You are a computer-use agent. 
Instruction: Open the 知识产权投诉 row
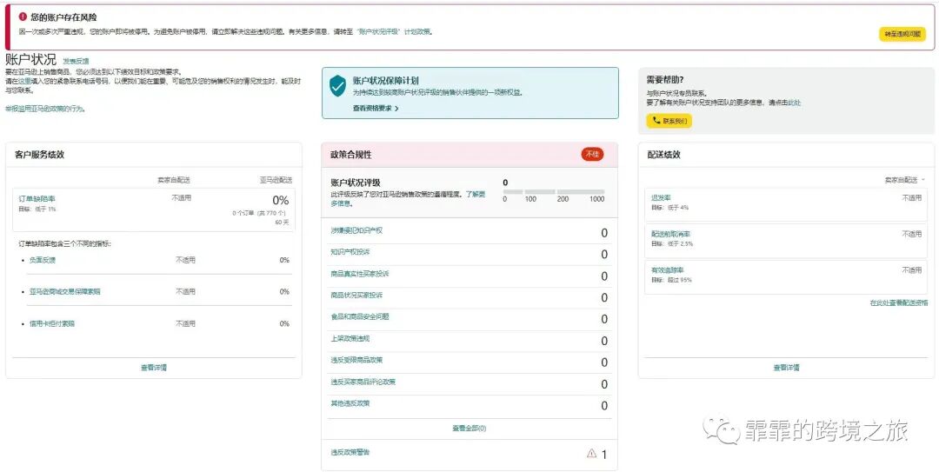[469, 255]
